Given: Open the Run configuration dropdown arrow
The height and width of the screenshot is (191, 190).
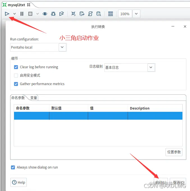Looking at the screenshot, I should point(62,47).
